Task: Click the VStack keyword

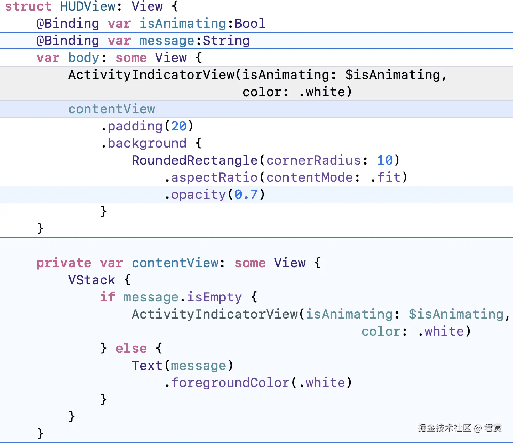Action: [x=92, y=280]
